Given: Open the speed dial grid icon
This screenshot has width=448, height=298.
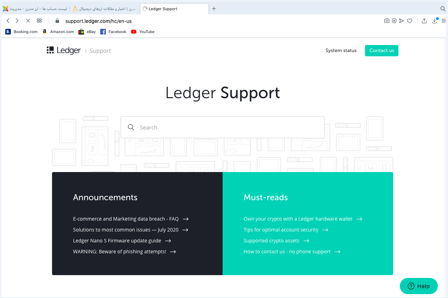Looking at the screenshot, I should [x=39, y=21].
